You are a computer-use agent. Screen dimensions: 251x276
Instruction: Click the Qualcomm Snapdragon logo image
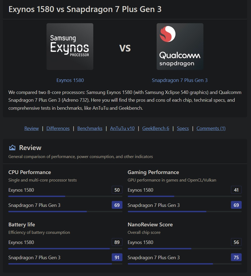[x=180, y=47]
